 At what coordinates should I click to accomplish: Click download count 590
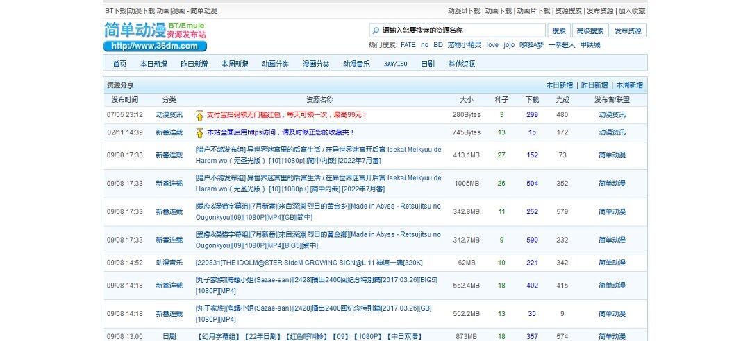[x=533, y=240]
